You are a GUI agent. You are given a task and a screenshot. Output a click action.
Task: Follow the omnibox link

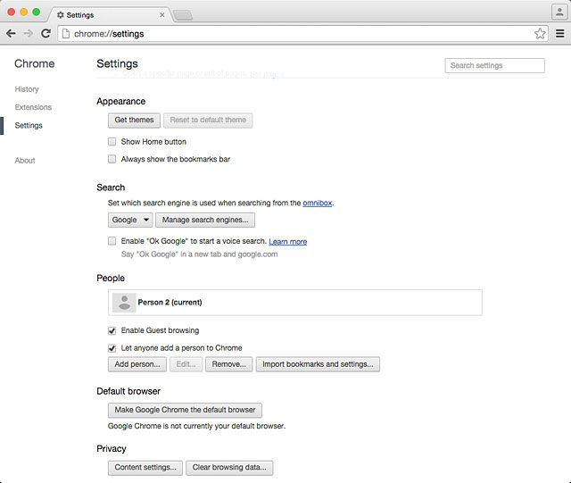(x=318, y=203)
